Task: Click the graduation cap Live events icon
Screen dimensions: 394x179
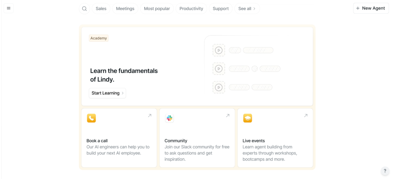Action: coord(248,118)
